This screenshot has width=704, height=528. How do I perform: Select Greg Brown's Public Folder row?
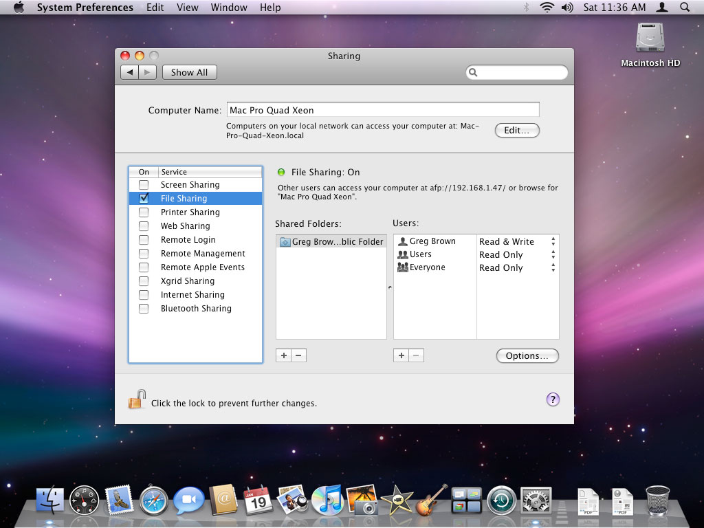pyautogui.click(x=331, y=241)
